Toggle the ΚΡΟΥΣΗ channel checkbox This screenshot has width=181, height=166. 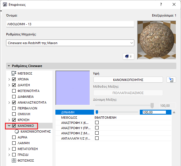click(x=14, y=120)
